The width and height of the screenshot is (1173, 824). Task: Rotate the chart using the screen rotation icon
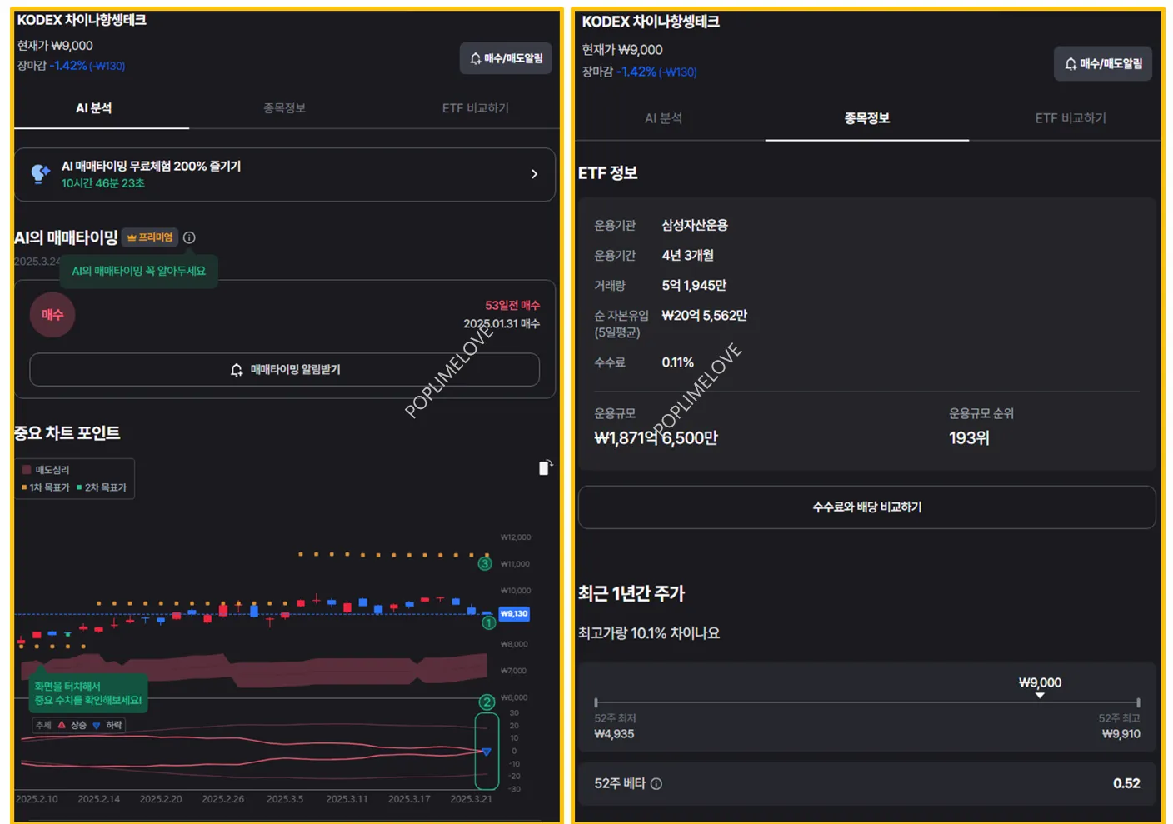[545, 467]
